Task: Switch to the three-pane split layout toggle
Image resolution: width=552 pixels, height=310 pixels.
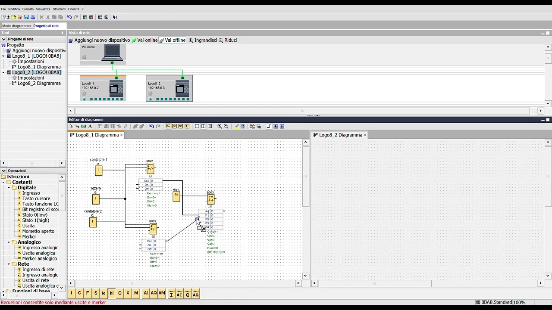Action: [x=210, y=126]
